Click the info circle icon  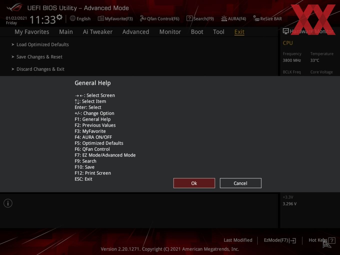pyautogui.click(x=8, y=203)
